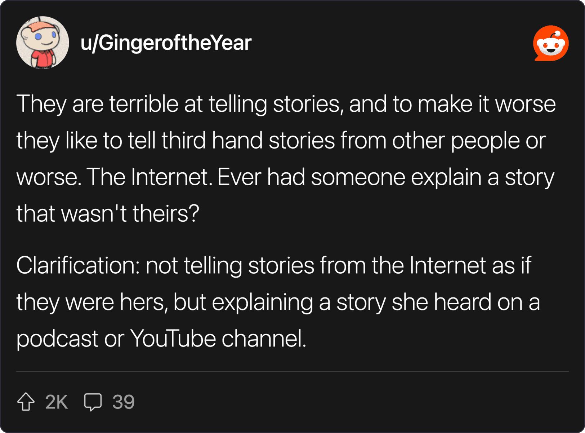Click the 2K upvote count

tap(57, 402)
